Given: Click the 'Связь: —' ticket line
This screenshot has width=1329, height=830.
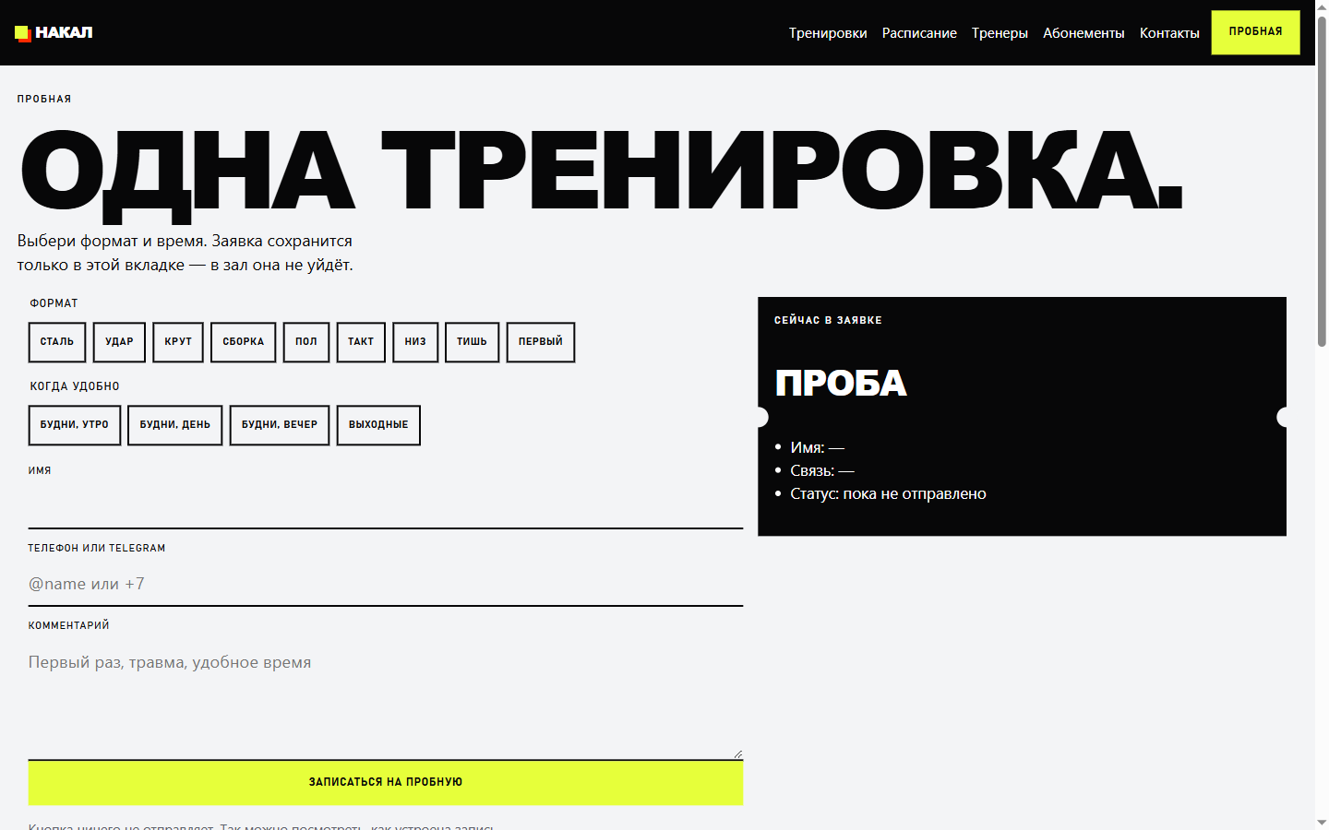Looking at the screenshot, I should pos(822,471).
